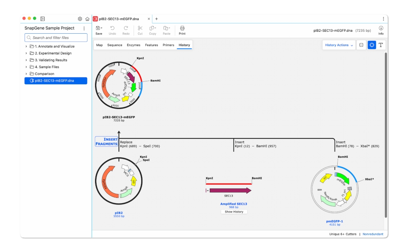Image resolution: width=410 pixels, height=247 pixels.
Task: Click the pmEGFP-1 plasmid map thumbnail
Action: 334,190
